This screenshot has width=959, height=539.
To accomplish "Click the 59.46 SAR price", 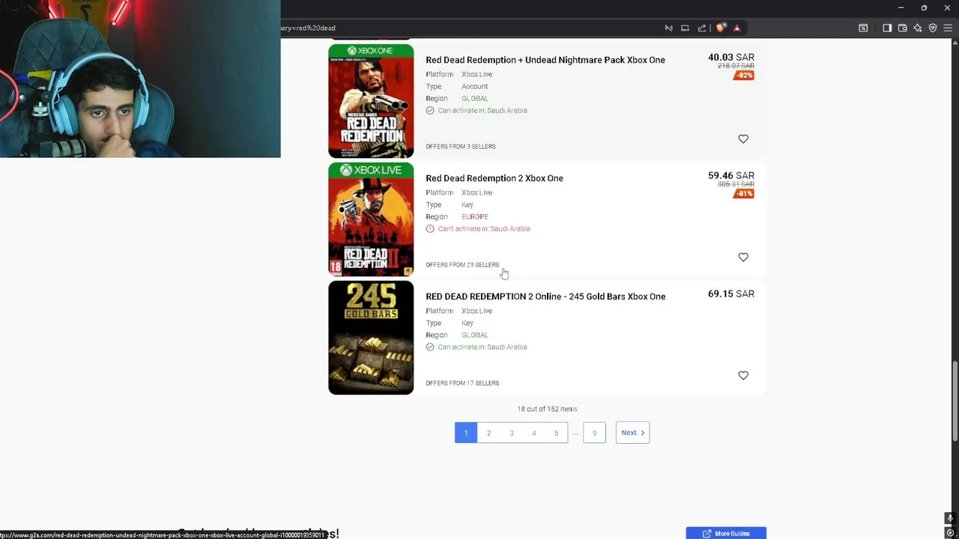I will (x=731, y=175).
